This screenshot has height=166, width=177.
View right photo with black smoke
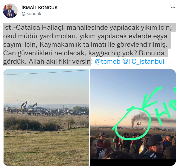tap(133, 117)
